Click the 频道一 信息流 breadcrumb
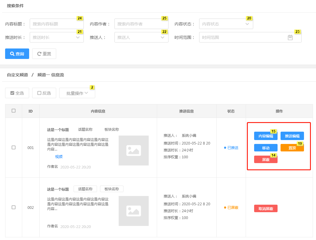The height and width of the screenshot is (240, 316). 50,75
